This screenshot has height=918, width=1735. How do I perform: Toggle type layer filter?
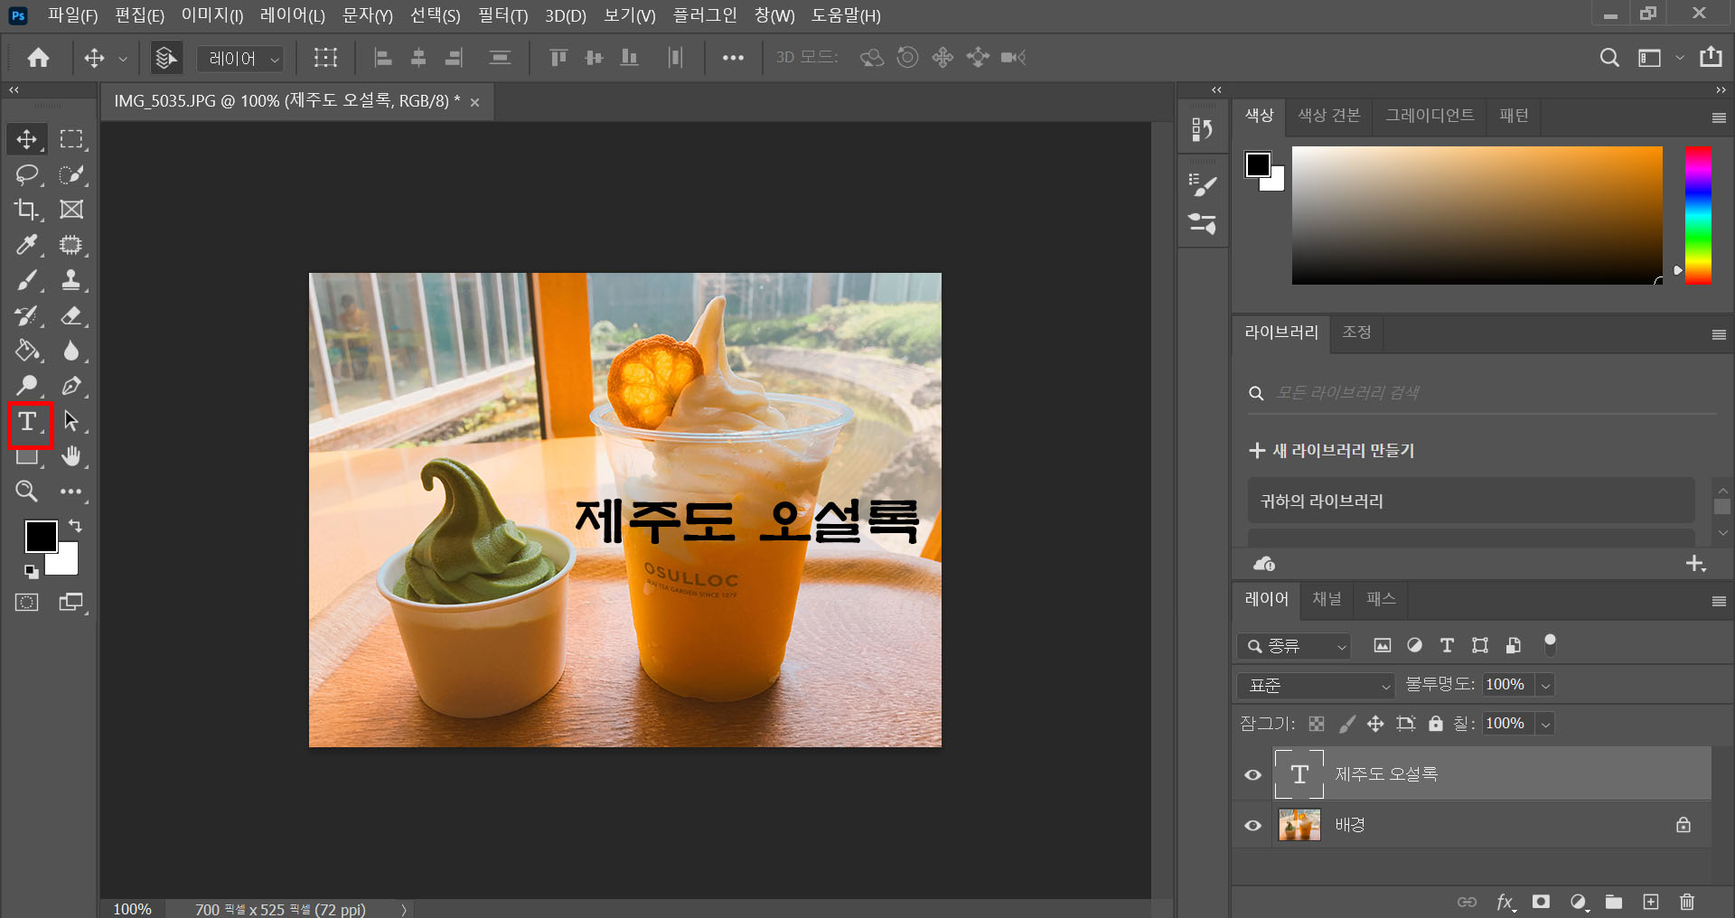1448,645
